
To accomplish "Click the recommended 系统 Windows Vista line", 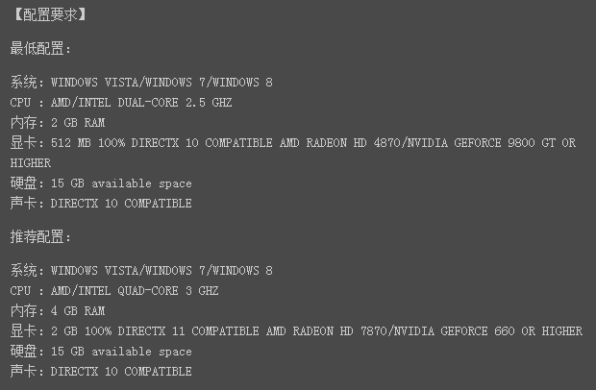I will (x=141, y=271).
